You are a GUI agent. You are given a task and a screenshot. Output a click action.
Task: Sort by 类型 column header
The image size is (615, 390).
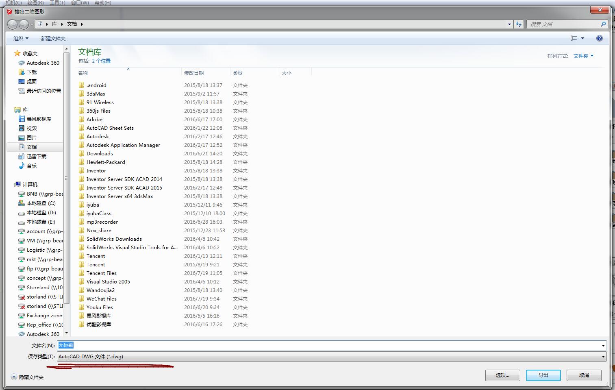point(254,73)
